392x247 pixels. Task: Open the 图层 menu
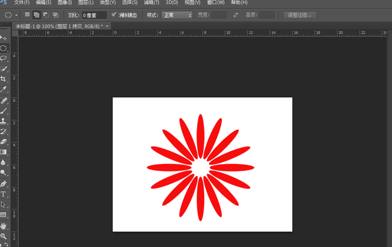click(86, 2)
